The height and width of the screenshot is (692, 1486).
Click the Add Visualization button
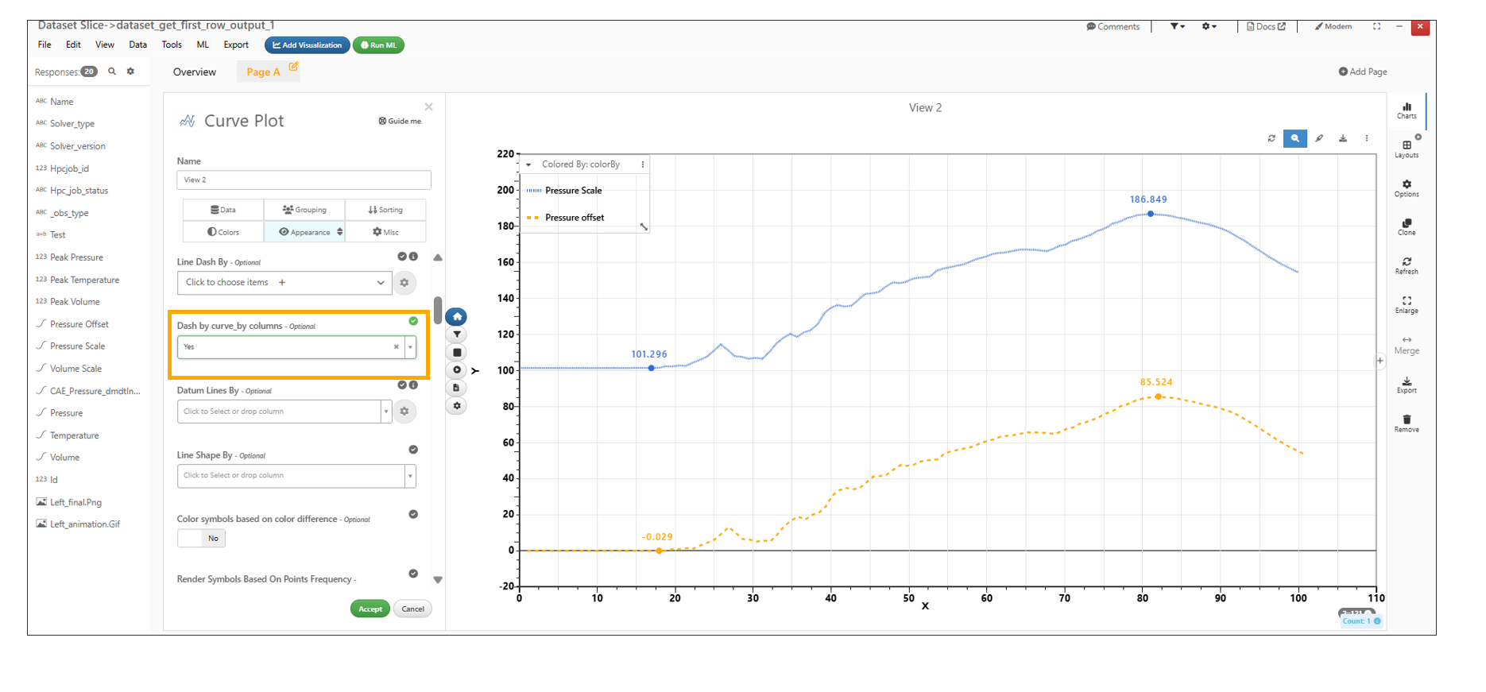(307, 45)
